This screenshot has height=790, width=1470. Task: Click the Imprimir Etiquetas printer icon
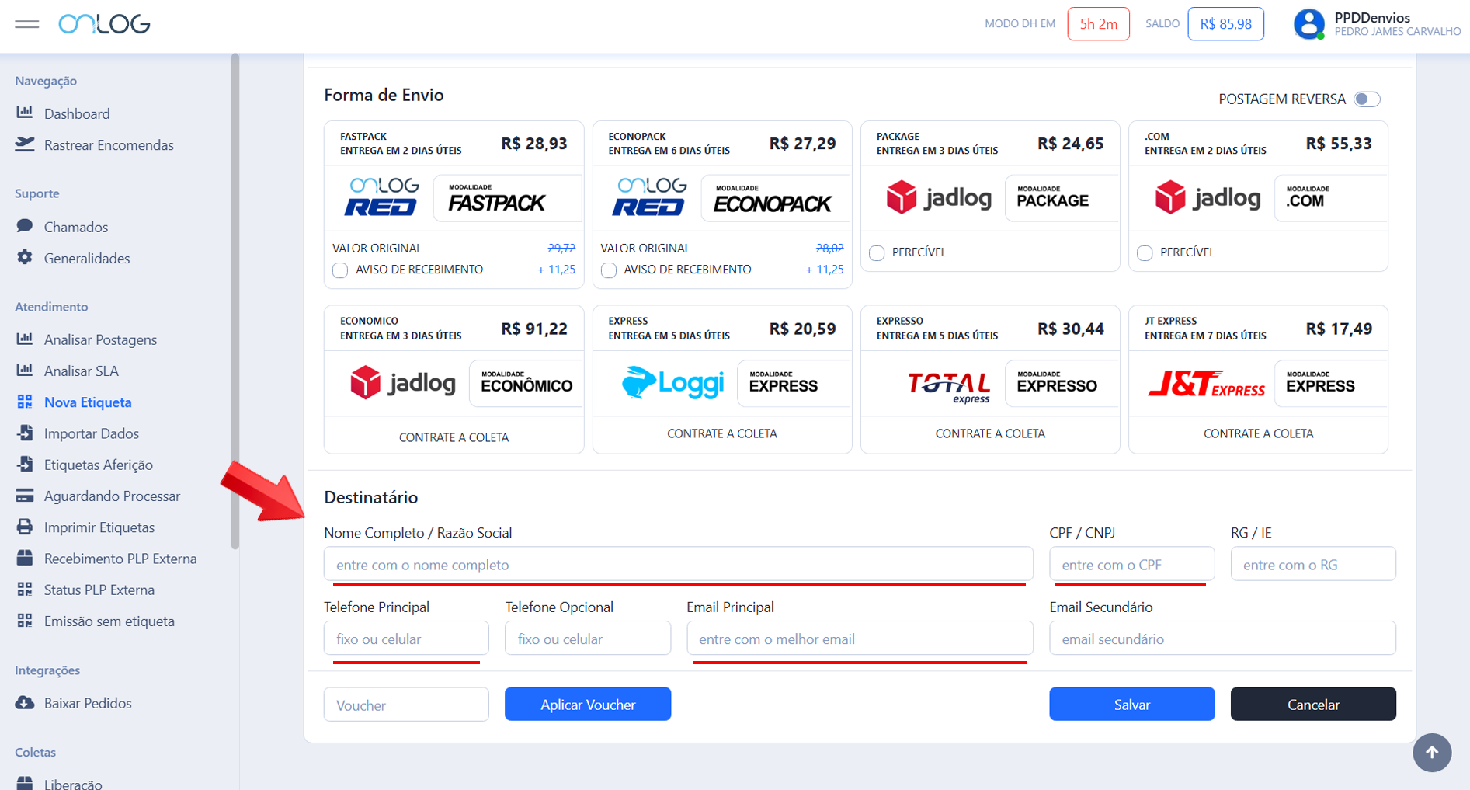pos(25,527)
